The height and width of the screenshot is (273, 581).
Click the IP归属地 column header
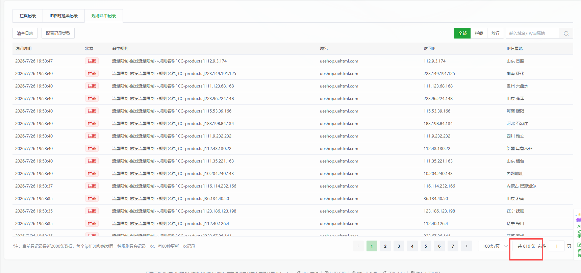click(x=514, y=49)
